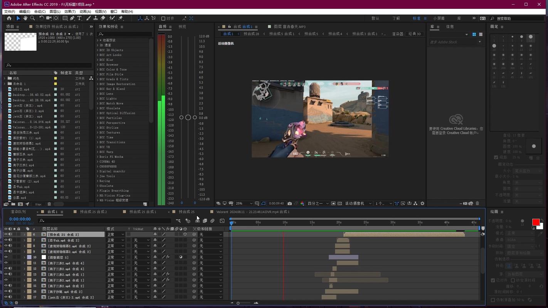Select the Hand tool in toolbar
The image size is (548, 308).
(x=25, y=18)
